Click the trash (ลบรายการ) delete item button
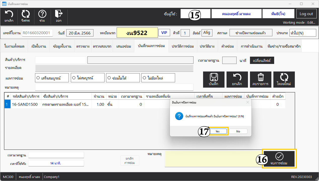This screenshot has width=319, height=181. point(261,79)
